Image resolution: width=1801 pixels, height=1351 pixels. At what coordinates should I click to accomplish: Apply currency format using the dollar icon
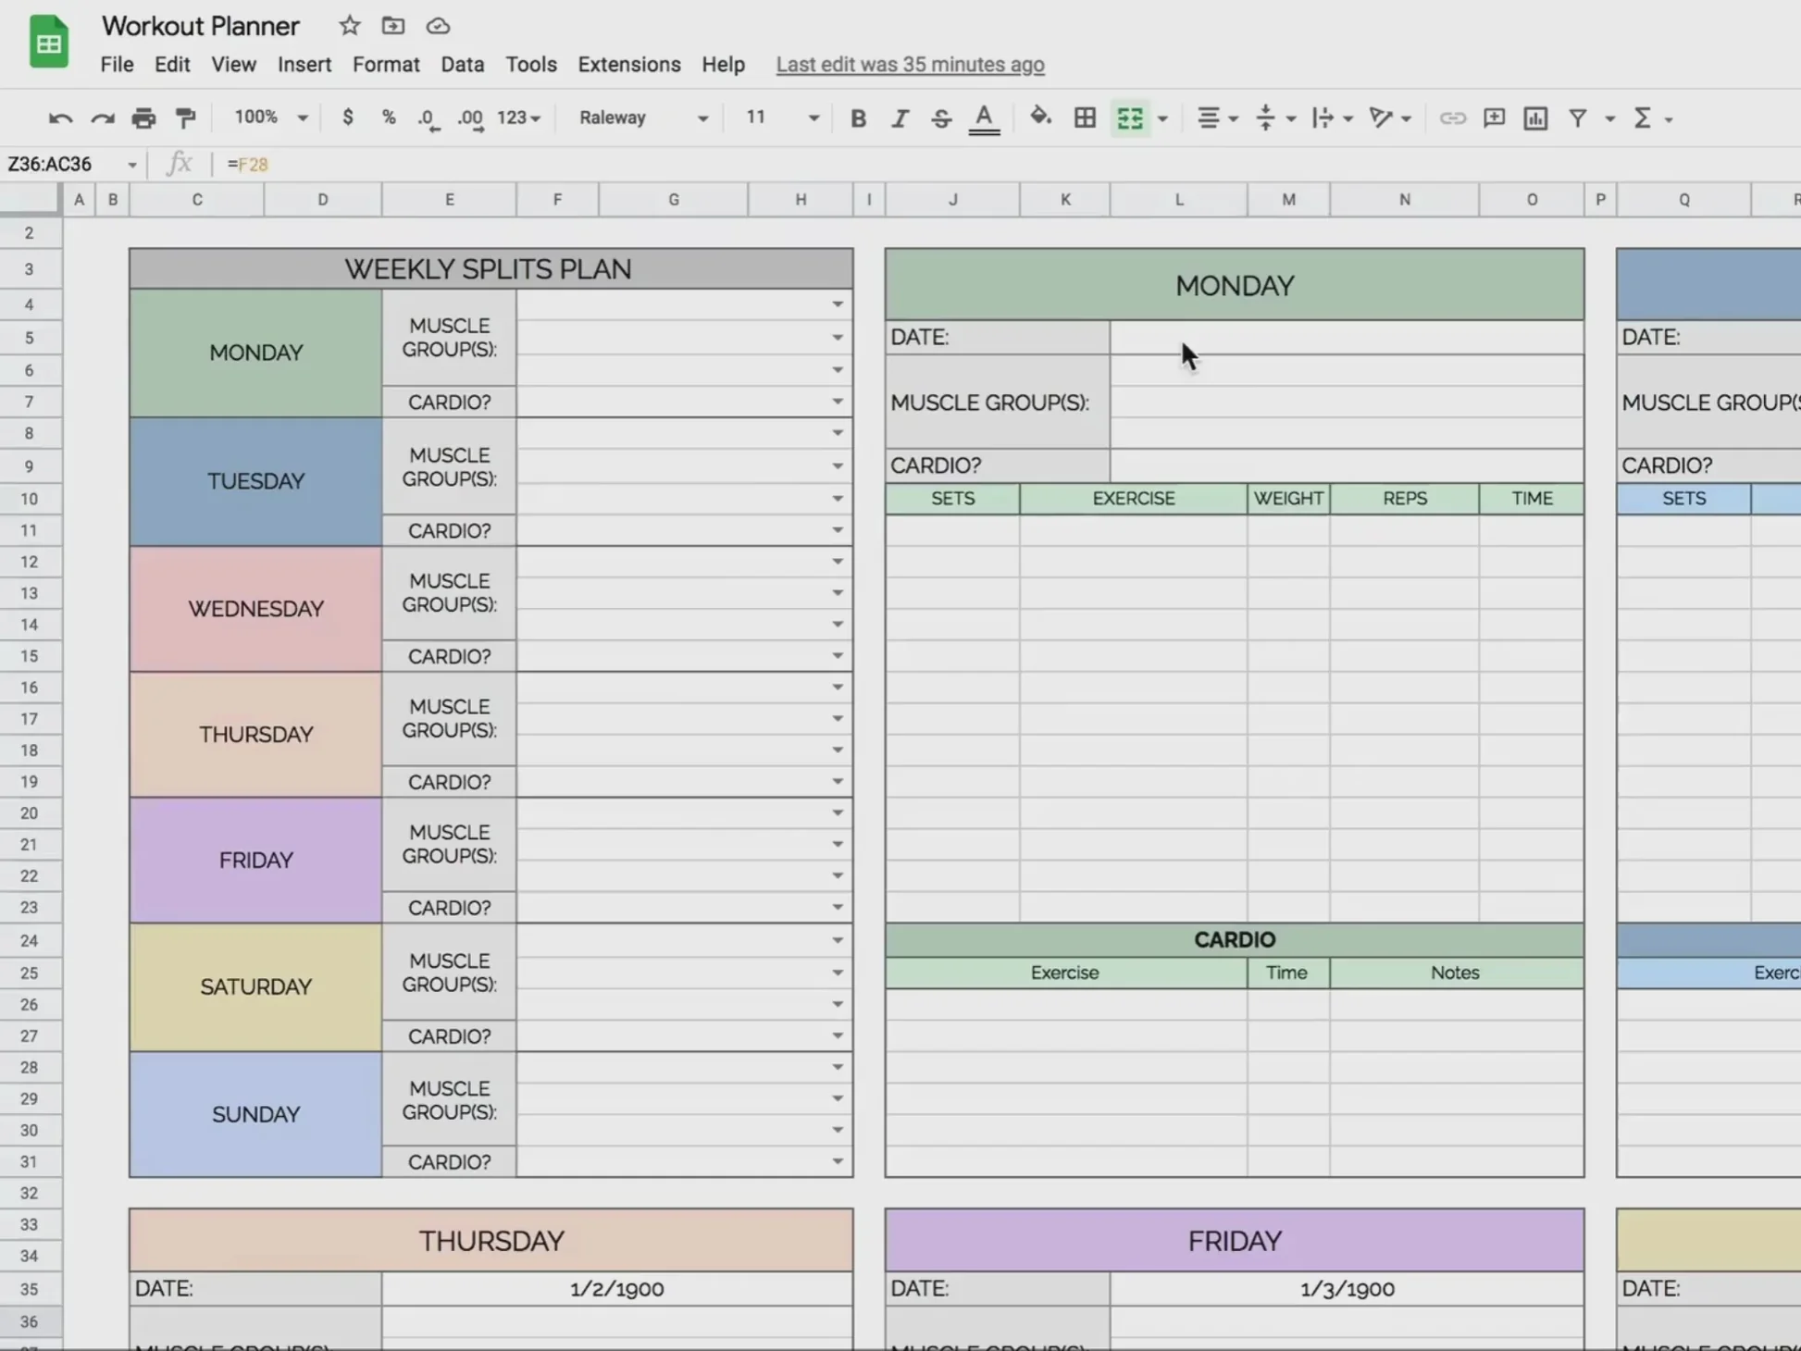(347, 118)
